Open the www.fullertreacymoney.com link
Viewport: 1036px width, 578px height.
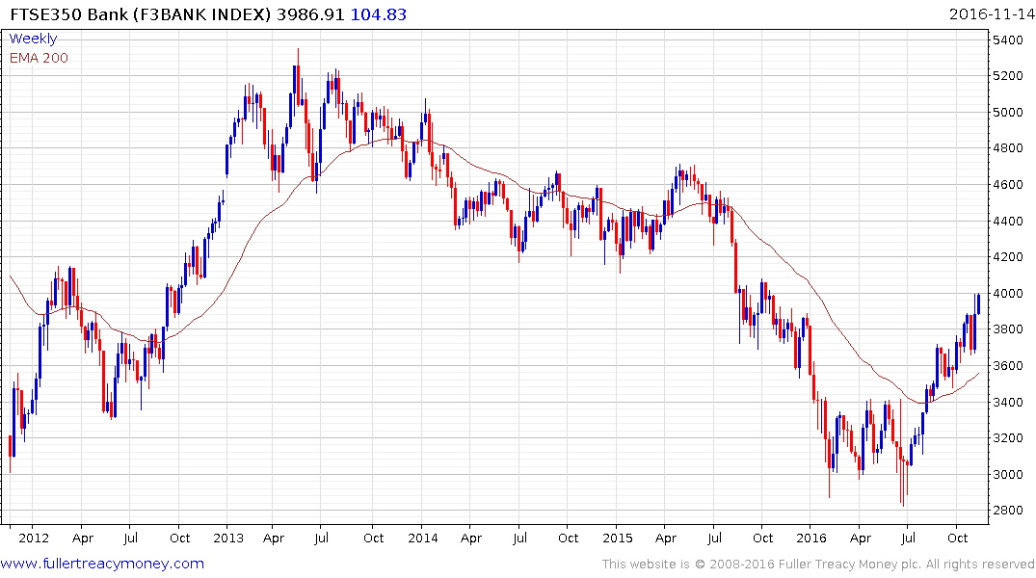tap(102, 564)
